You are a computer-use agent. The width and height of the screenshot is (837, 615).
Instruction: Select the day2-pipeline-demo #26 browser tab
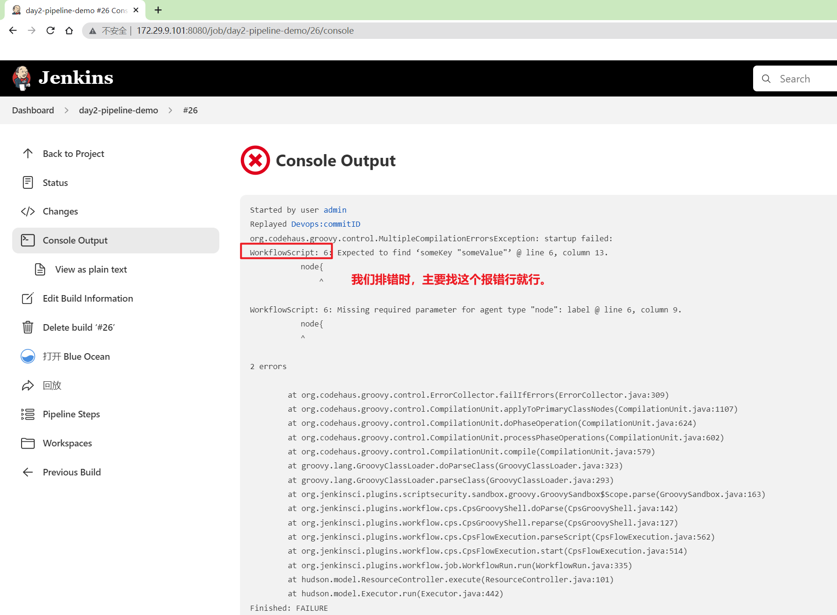click(75, 10)
